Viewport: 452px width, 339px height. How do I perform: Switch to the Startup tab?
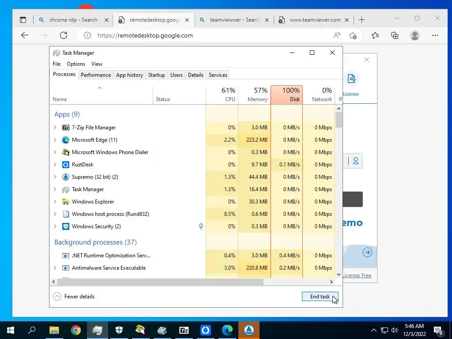coord(157,75)
